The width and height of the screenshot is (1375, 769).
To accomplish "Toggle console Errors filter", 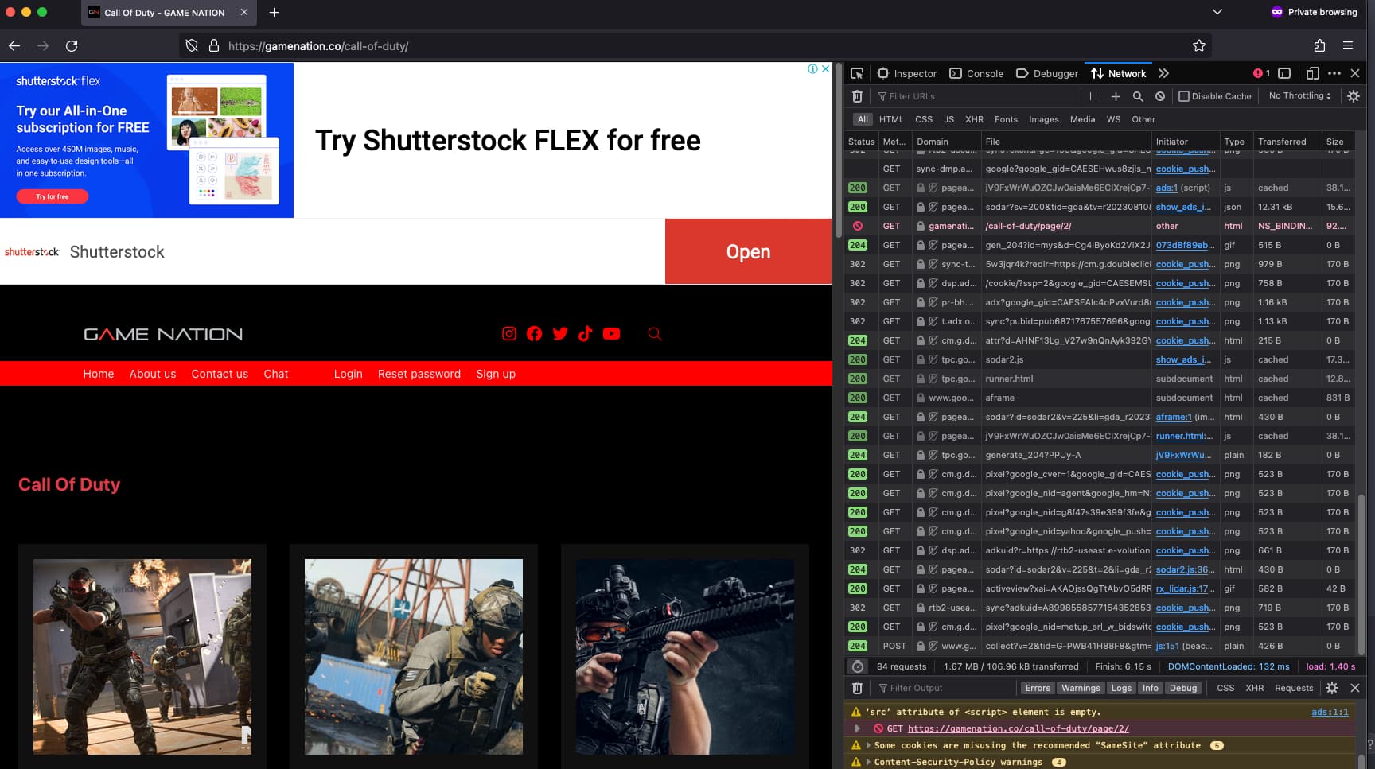I will pos(1037,688).
